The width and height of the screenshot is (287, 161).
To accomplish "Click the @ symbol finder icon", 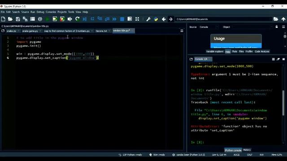I will pyautogui.click(x=40, y=19).
